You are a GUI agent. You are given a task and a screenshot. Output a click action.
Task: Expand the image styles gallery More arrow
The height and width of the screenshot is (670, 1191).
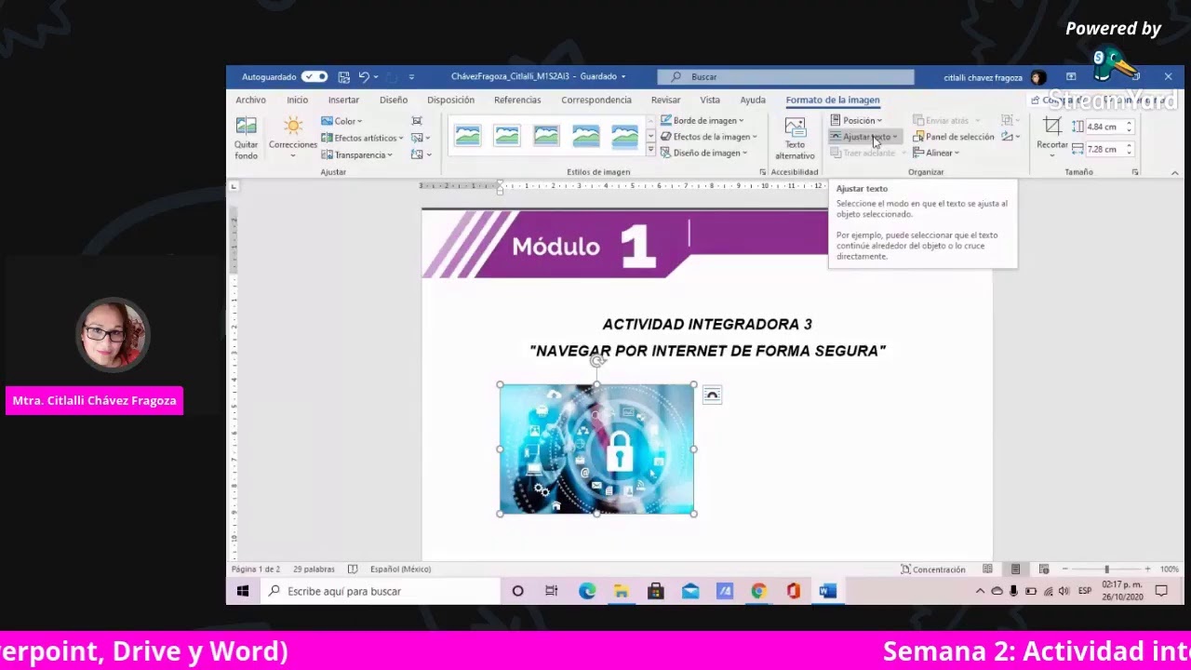tap(650, 151)
